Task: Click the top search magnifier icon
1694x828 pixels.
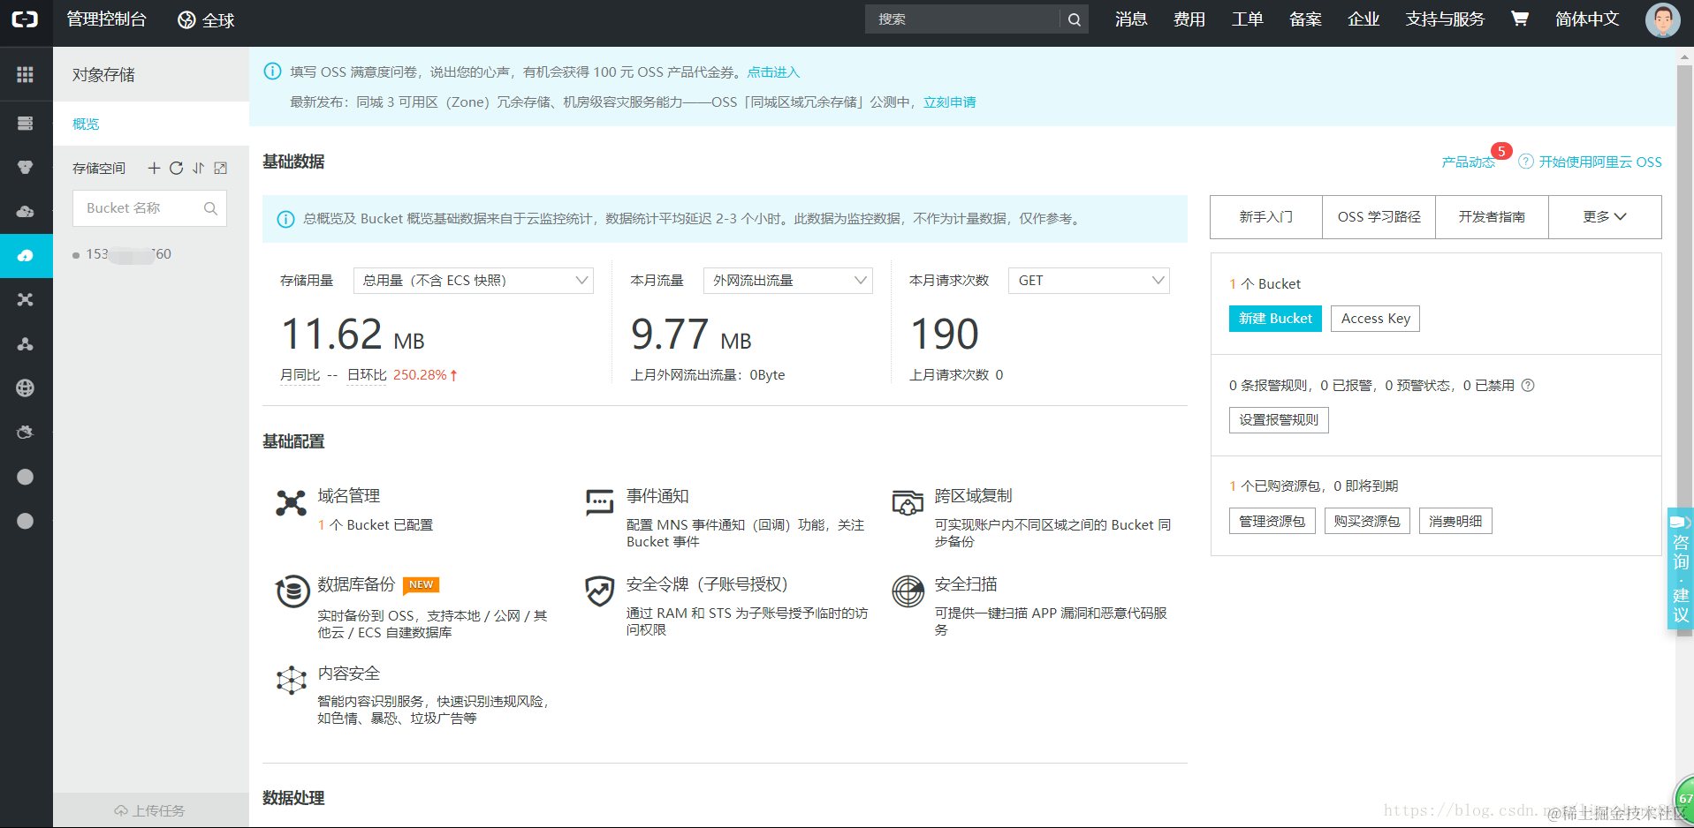Action: pyautogui.click(x=1074, y=19)
